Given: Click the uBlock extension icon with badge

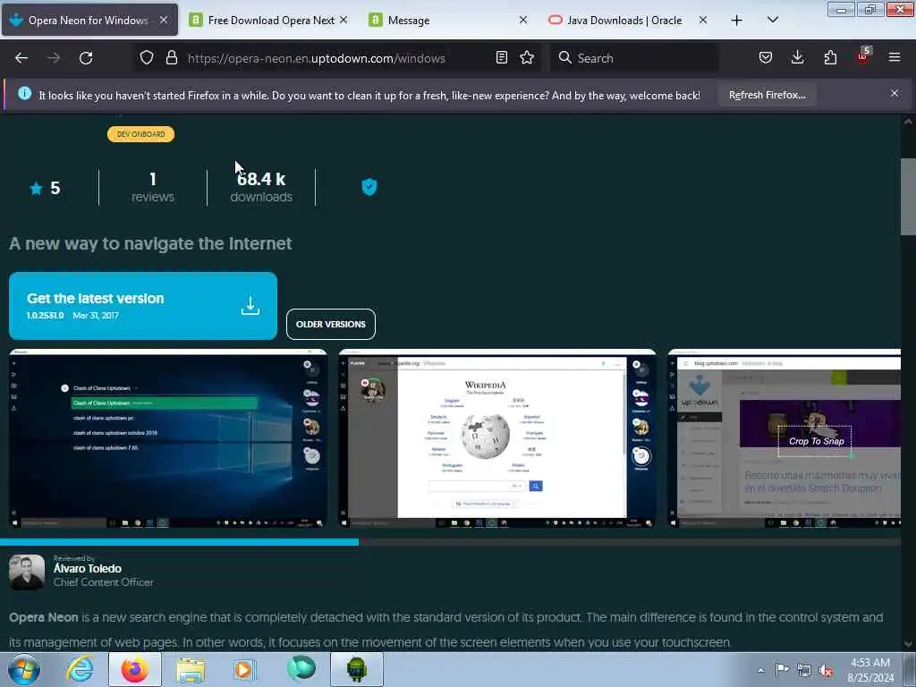Looking at the screenshot, I should click(863, 56).
